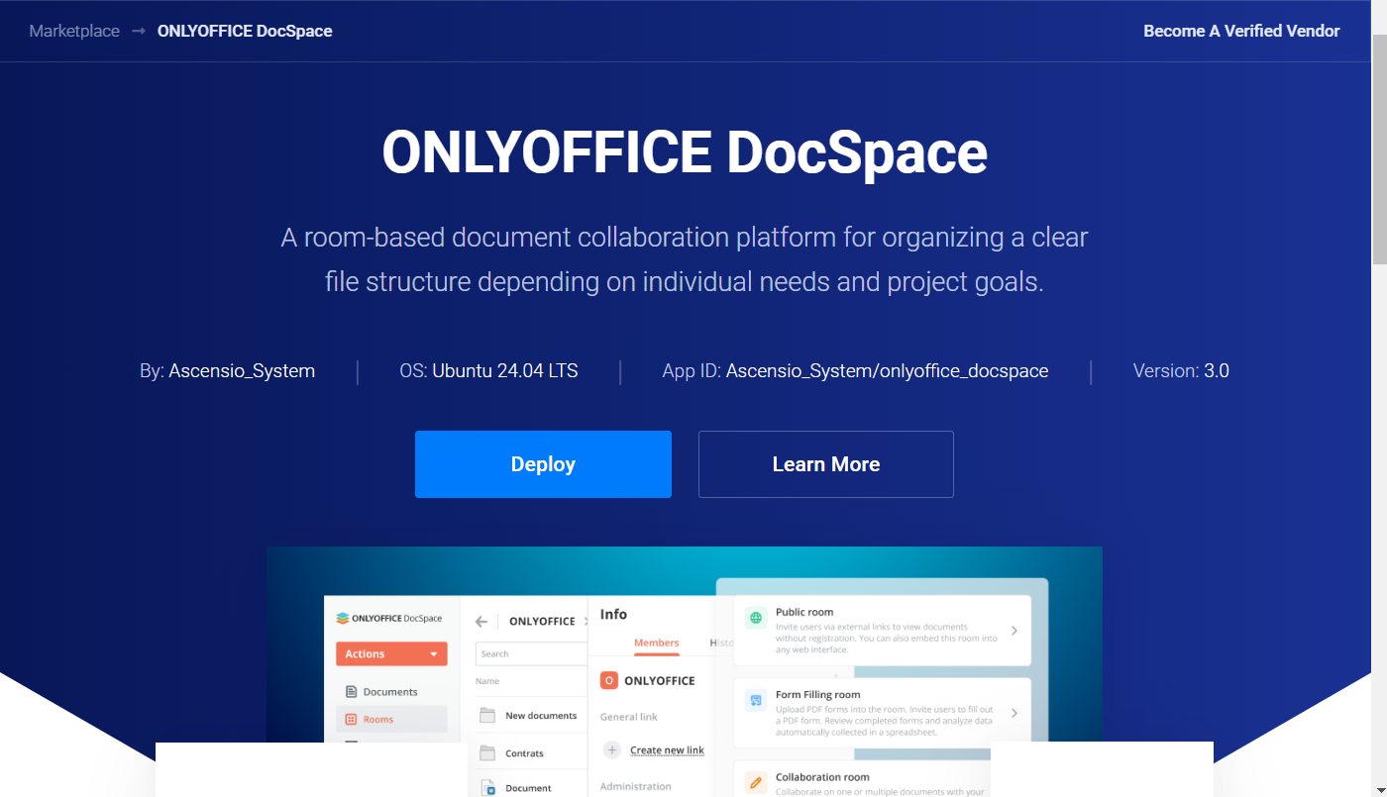
Task: Click the Form Filling room icon
Action: pyautogui.click(x=756, y=701)
